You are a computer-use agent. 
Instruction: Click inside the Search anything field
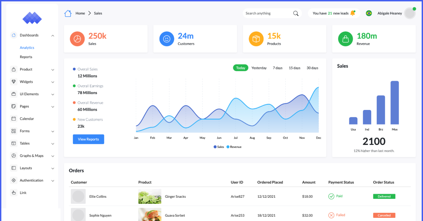click(268, 13)
